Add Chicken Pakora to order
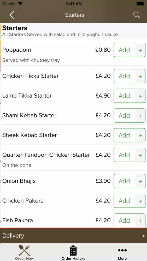The width and height of the screenshot is (147, 261). pyautogui.click(x=124, y=201)
